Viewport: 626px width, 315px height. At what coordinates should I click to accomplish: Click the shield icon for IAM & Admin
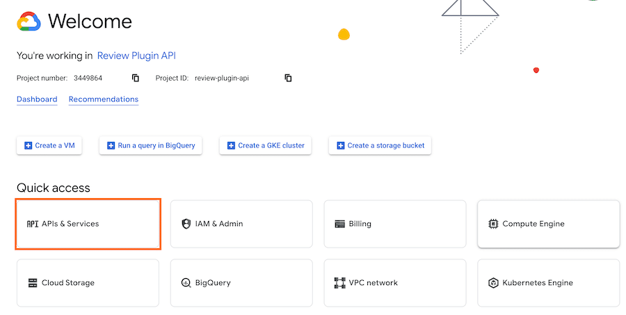click(x=186, y=224)
